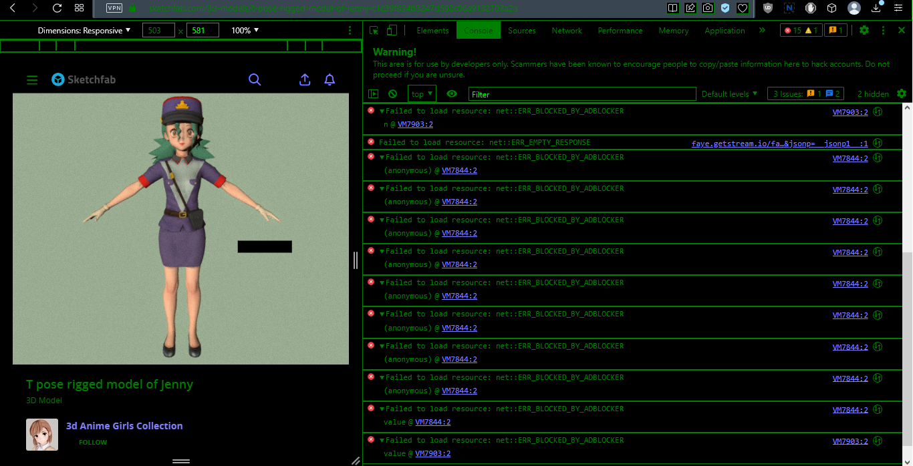Switch to the Elements tab
The image size is (913, 466).
[432, 31]
